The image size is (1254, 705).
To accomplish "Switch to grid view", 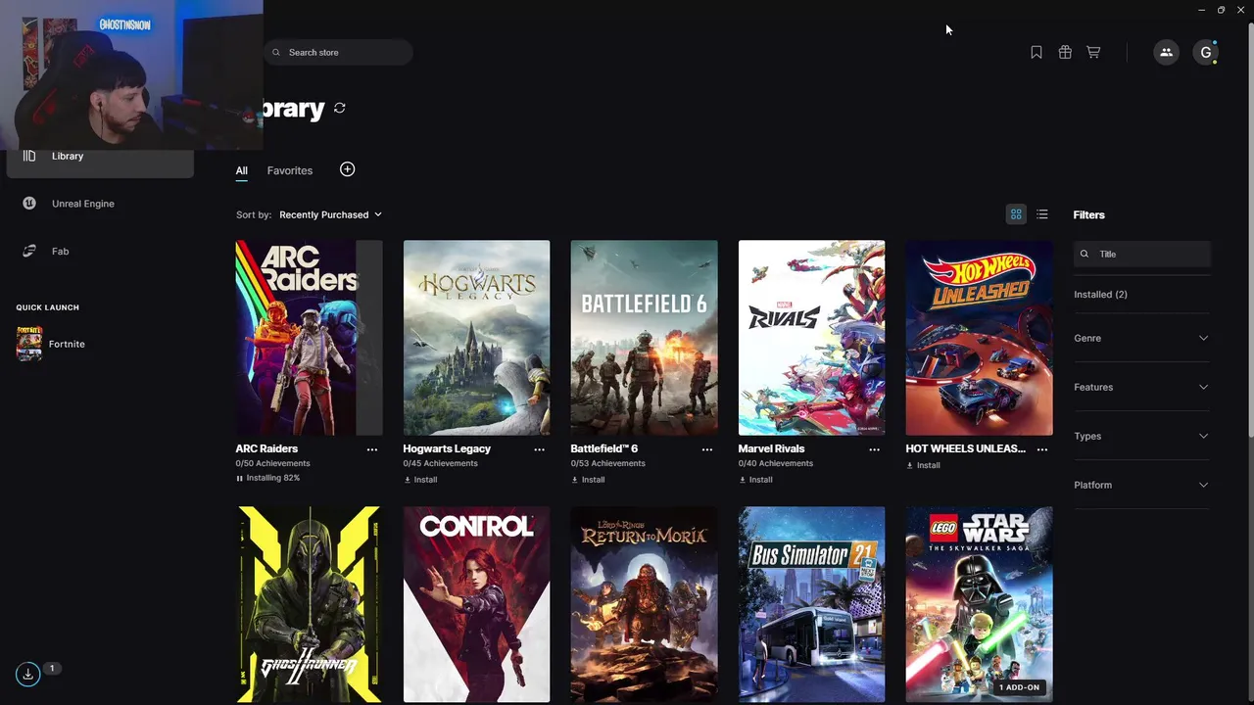I will click(1016, 214).
